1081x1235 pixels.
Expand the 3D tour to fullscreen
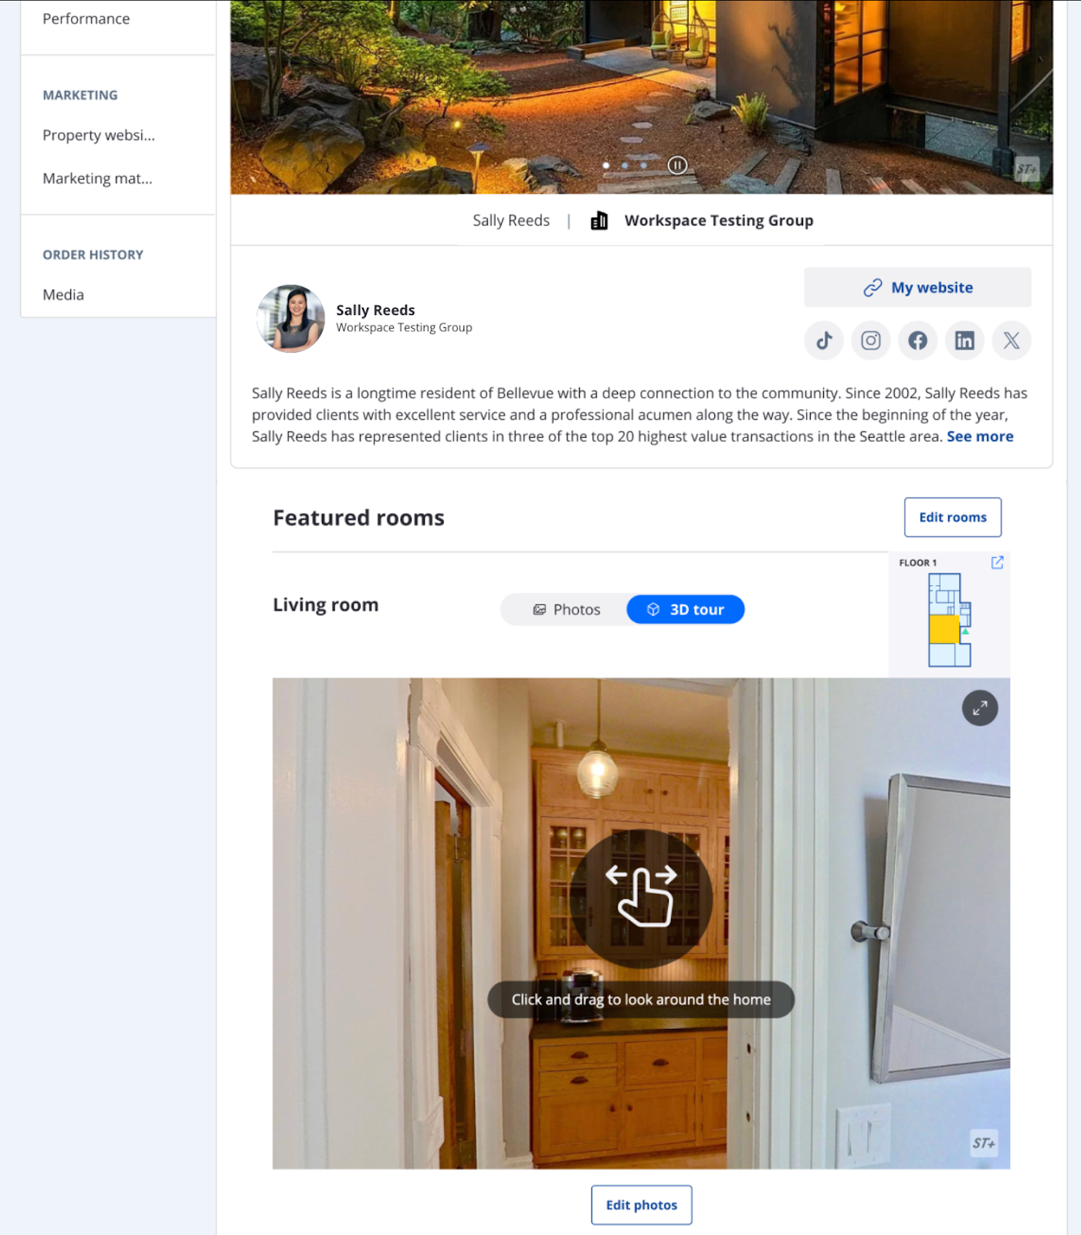[980, 708]
